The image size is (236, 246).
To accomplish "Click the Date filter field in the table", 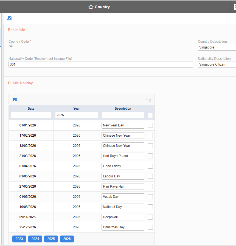I will coord(31,115).
